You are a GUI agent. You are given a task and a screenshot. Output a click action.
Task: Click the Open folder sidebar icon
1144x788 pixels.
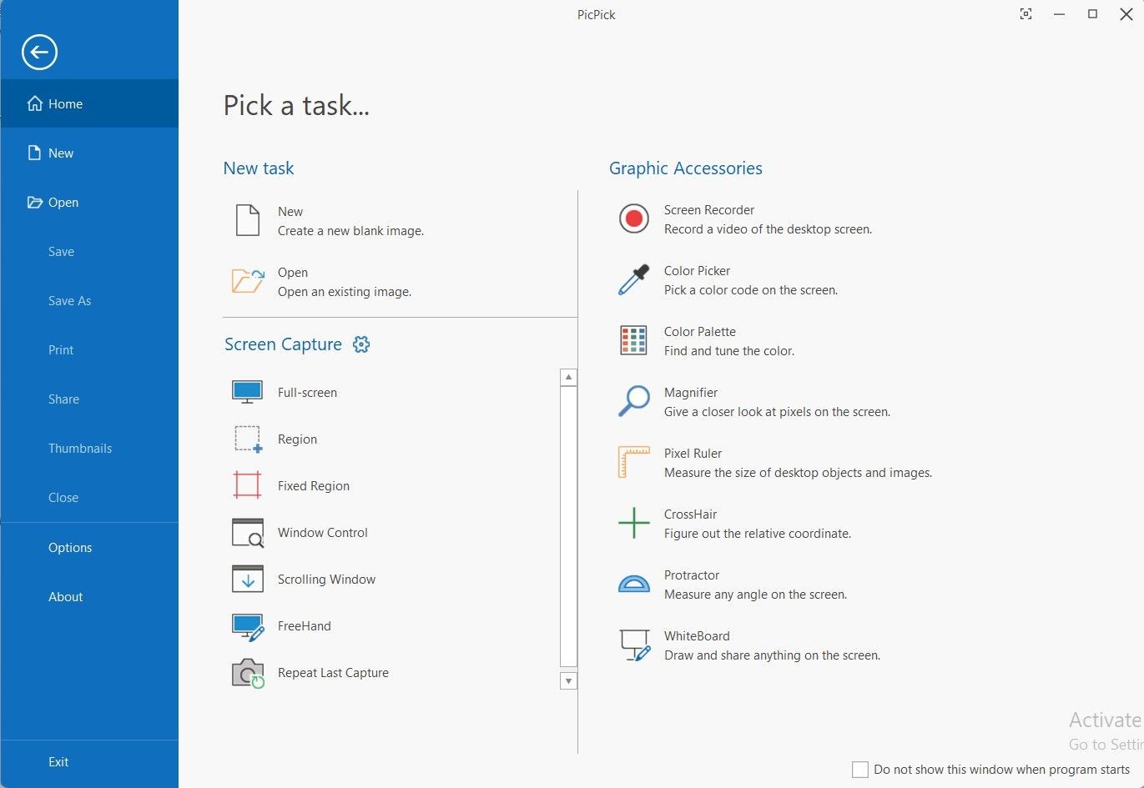tap(35, 202)
